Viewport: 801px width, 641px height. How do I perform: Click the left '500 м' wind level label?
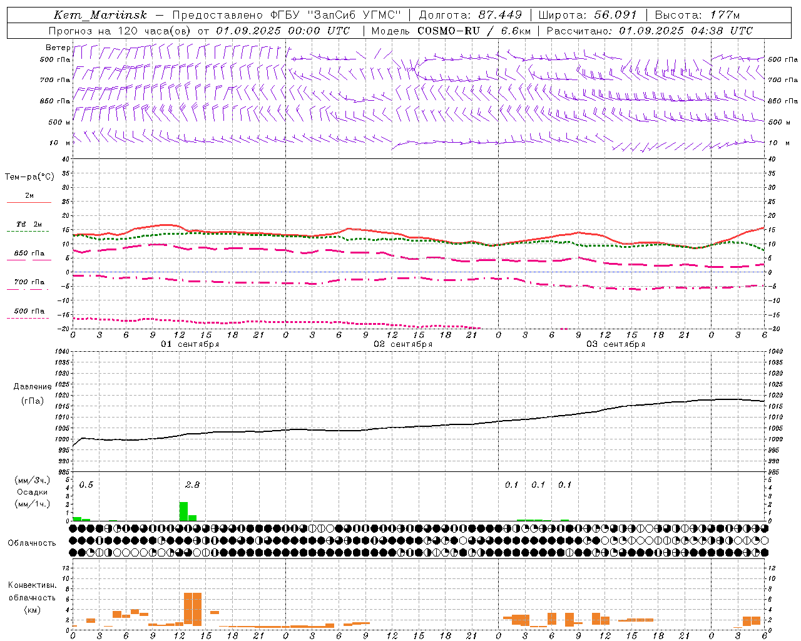pos(59,122)
